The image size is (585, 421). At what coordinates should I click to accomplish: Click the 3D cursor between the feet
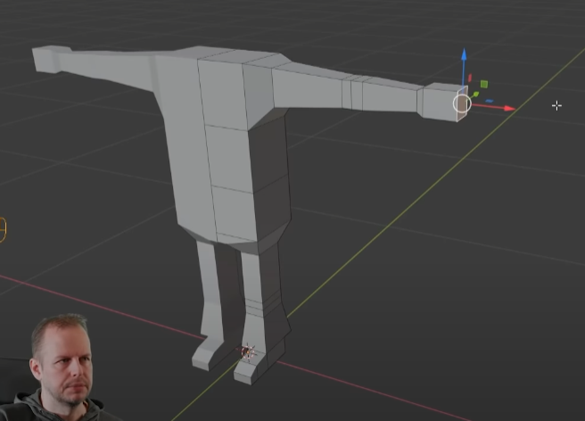click(x=247, y=352)
